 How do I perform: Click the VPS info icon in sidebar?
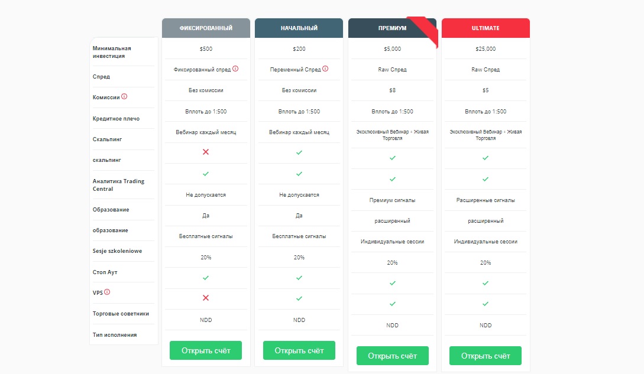point(107,291)
